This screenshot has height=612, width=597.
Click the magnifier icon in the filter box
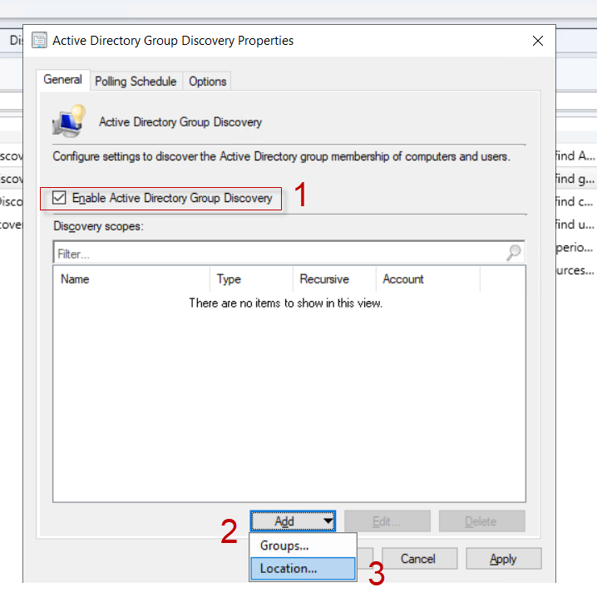[514, 253]
